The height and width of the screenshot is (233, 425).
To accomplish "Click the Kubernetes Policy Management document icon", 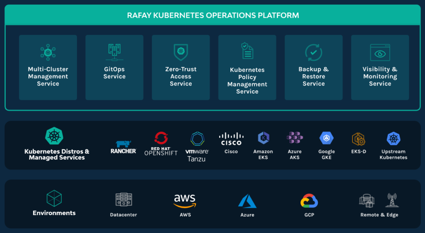I will [247, 50].
